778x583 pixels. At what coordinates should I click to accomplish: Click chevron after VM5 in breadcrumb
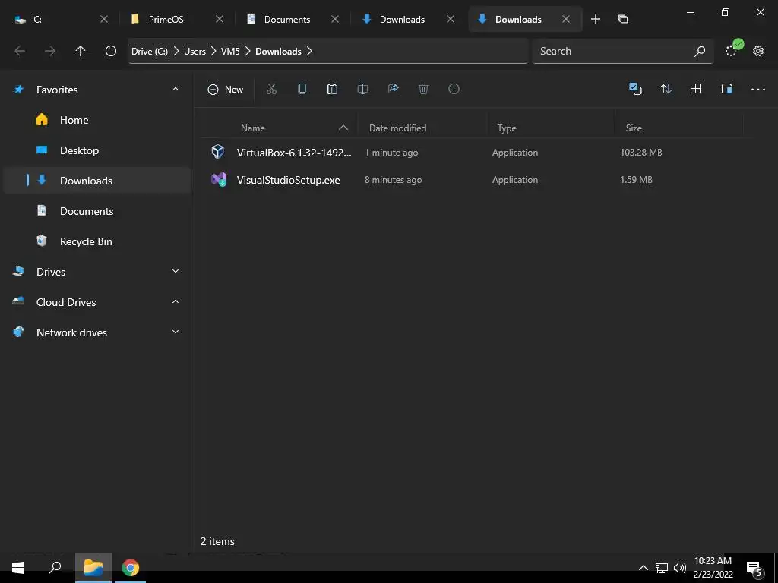(248, 51)
